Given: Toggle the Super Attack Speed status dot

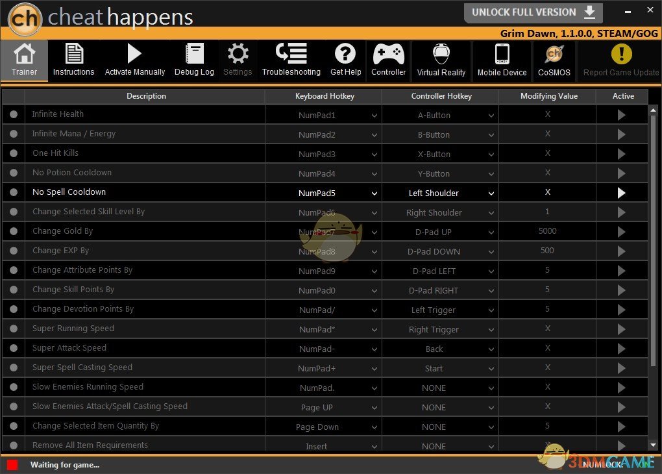Looking at the screenshot, I should (14, 347).
